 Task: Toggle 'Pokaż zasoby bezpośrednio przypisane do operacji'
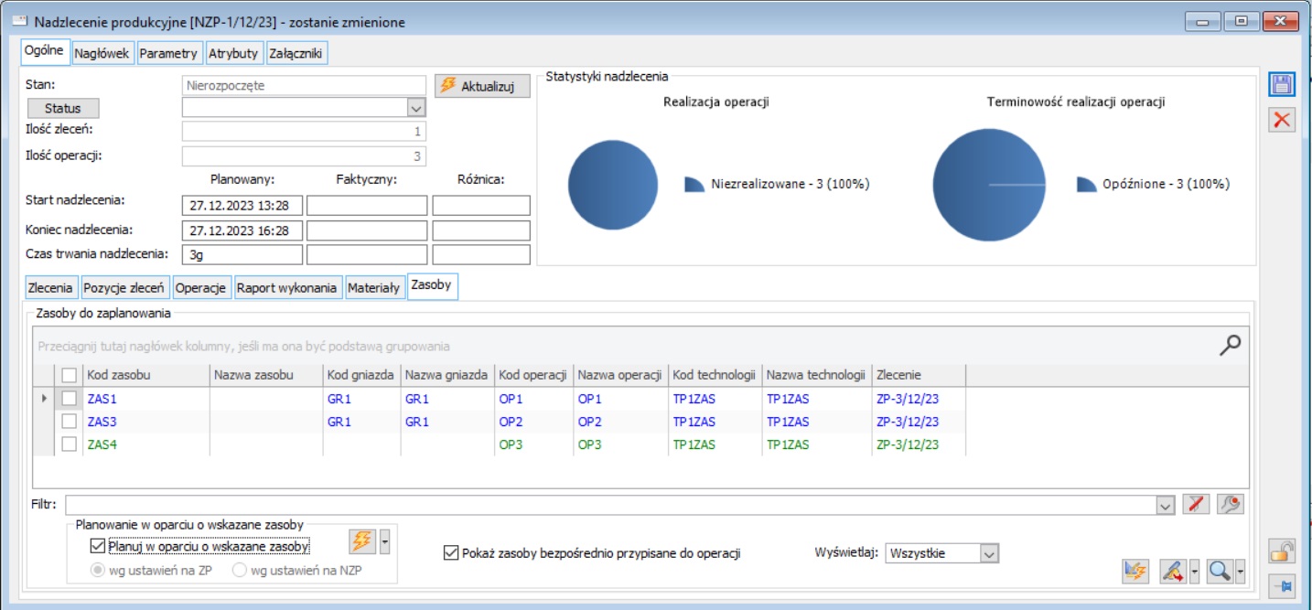coord(450,553)
